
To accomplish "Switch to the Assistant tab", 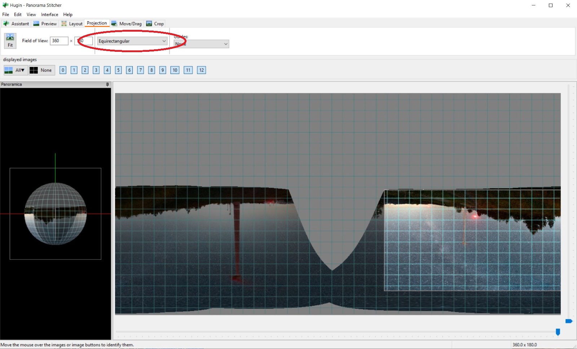I will 16,23.
